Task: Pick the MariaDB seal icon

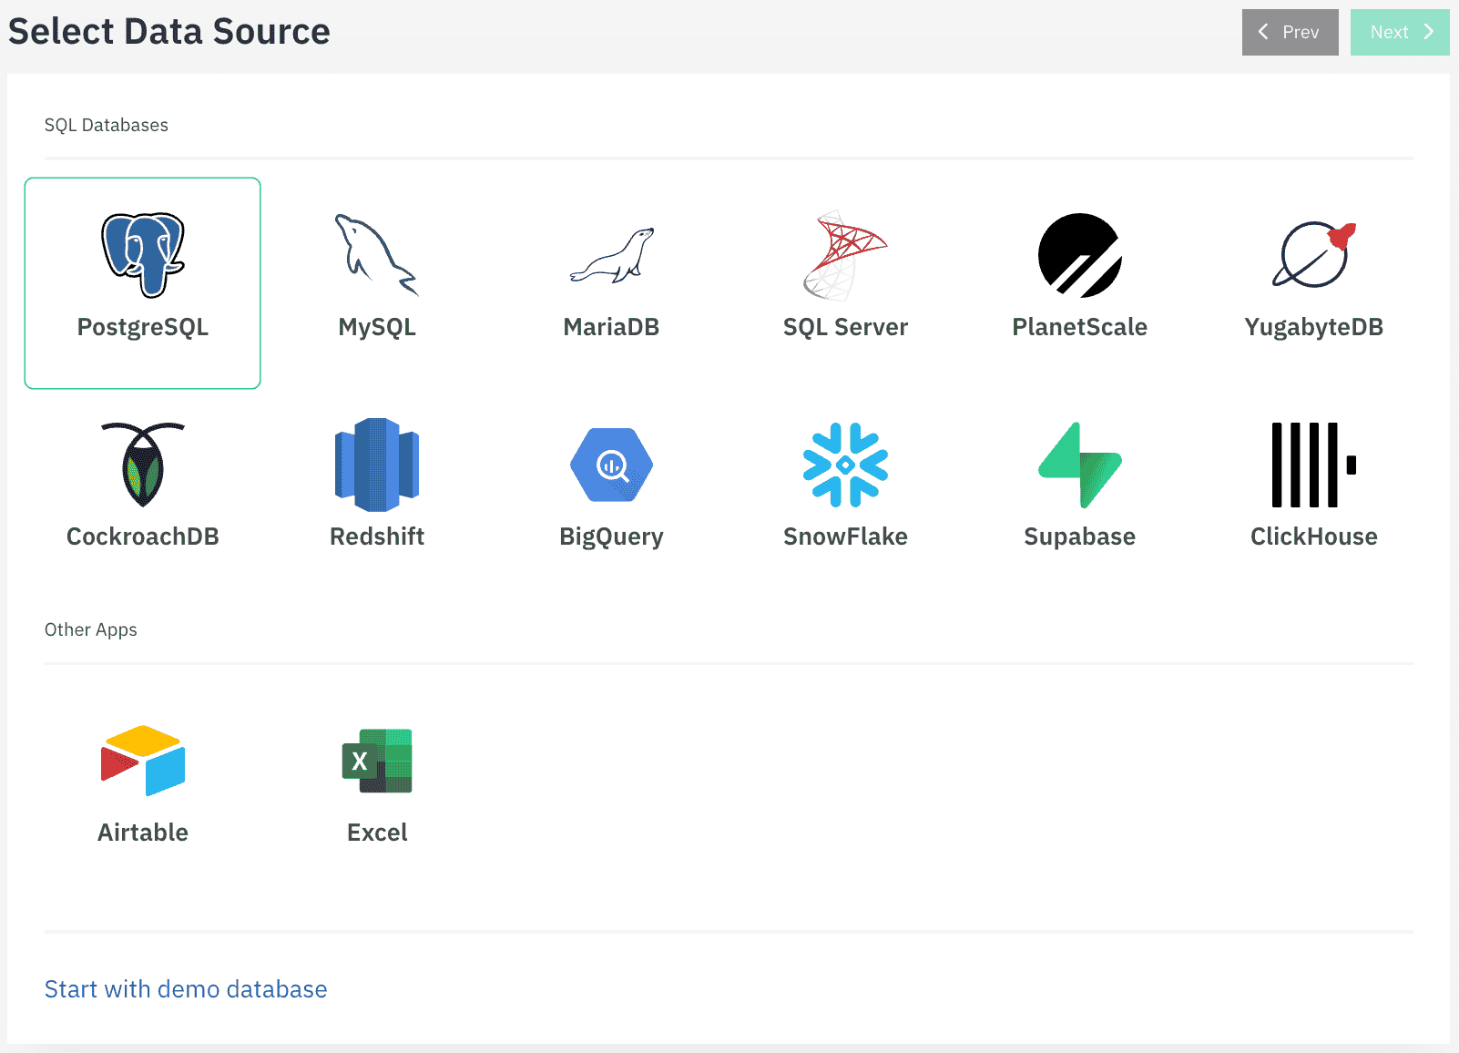Action: pyautogui.click(x=611, y=255)
